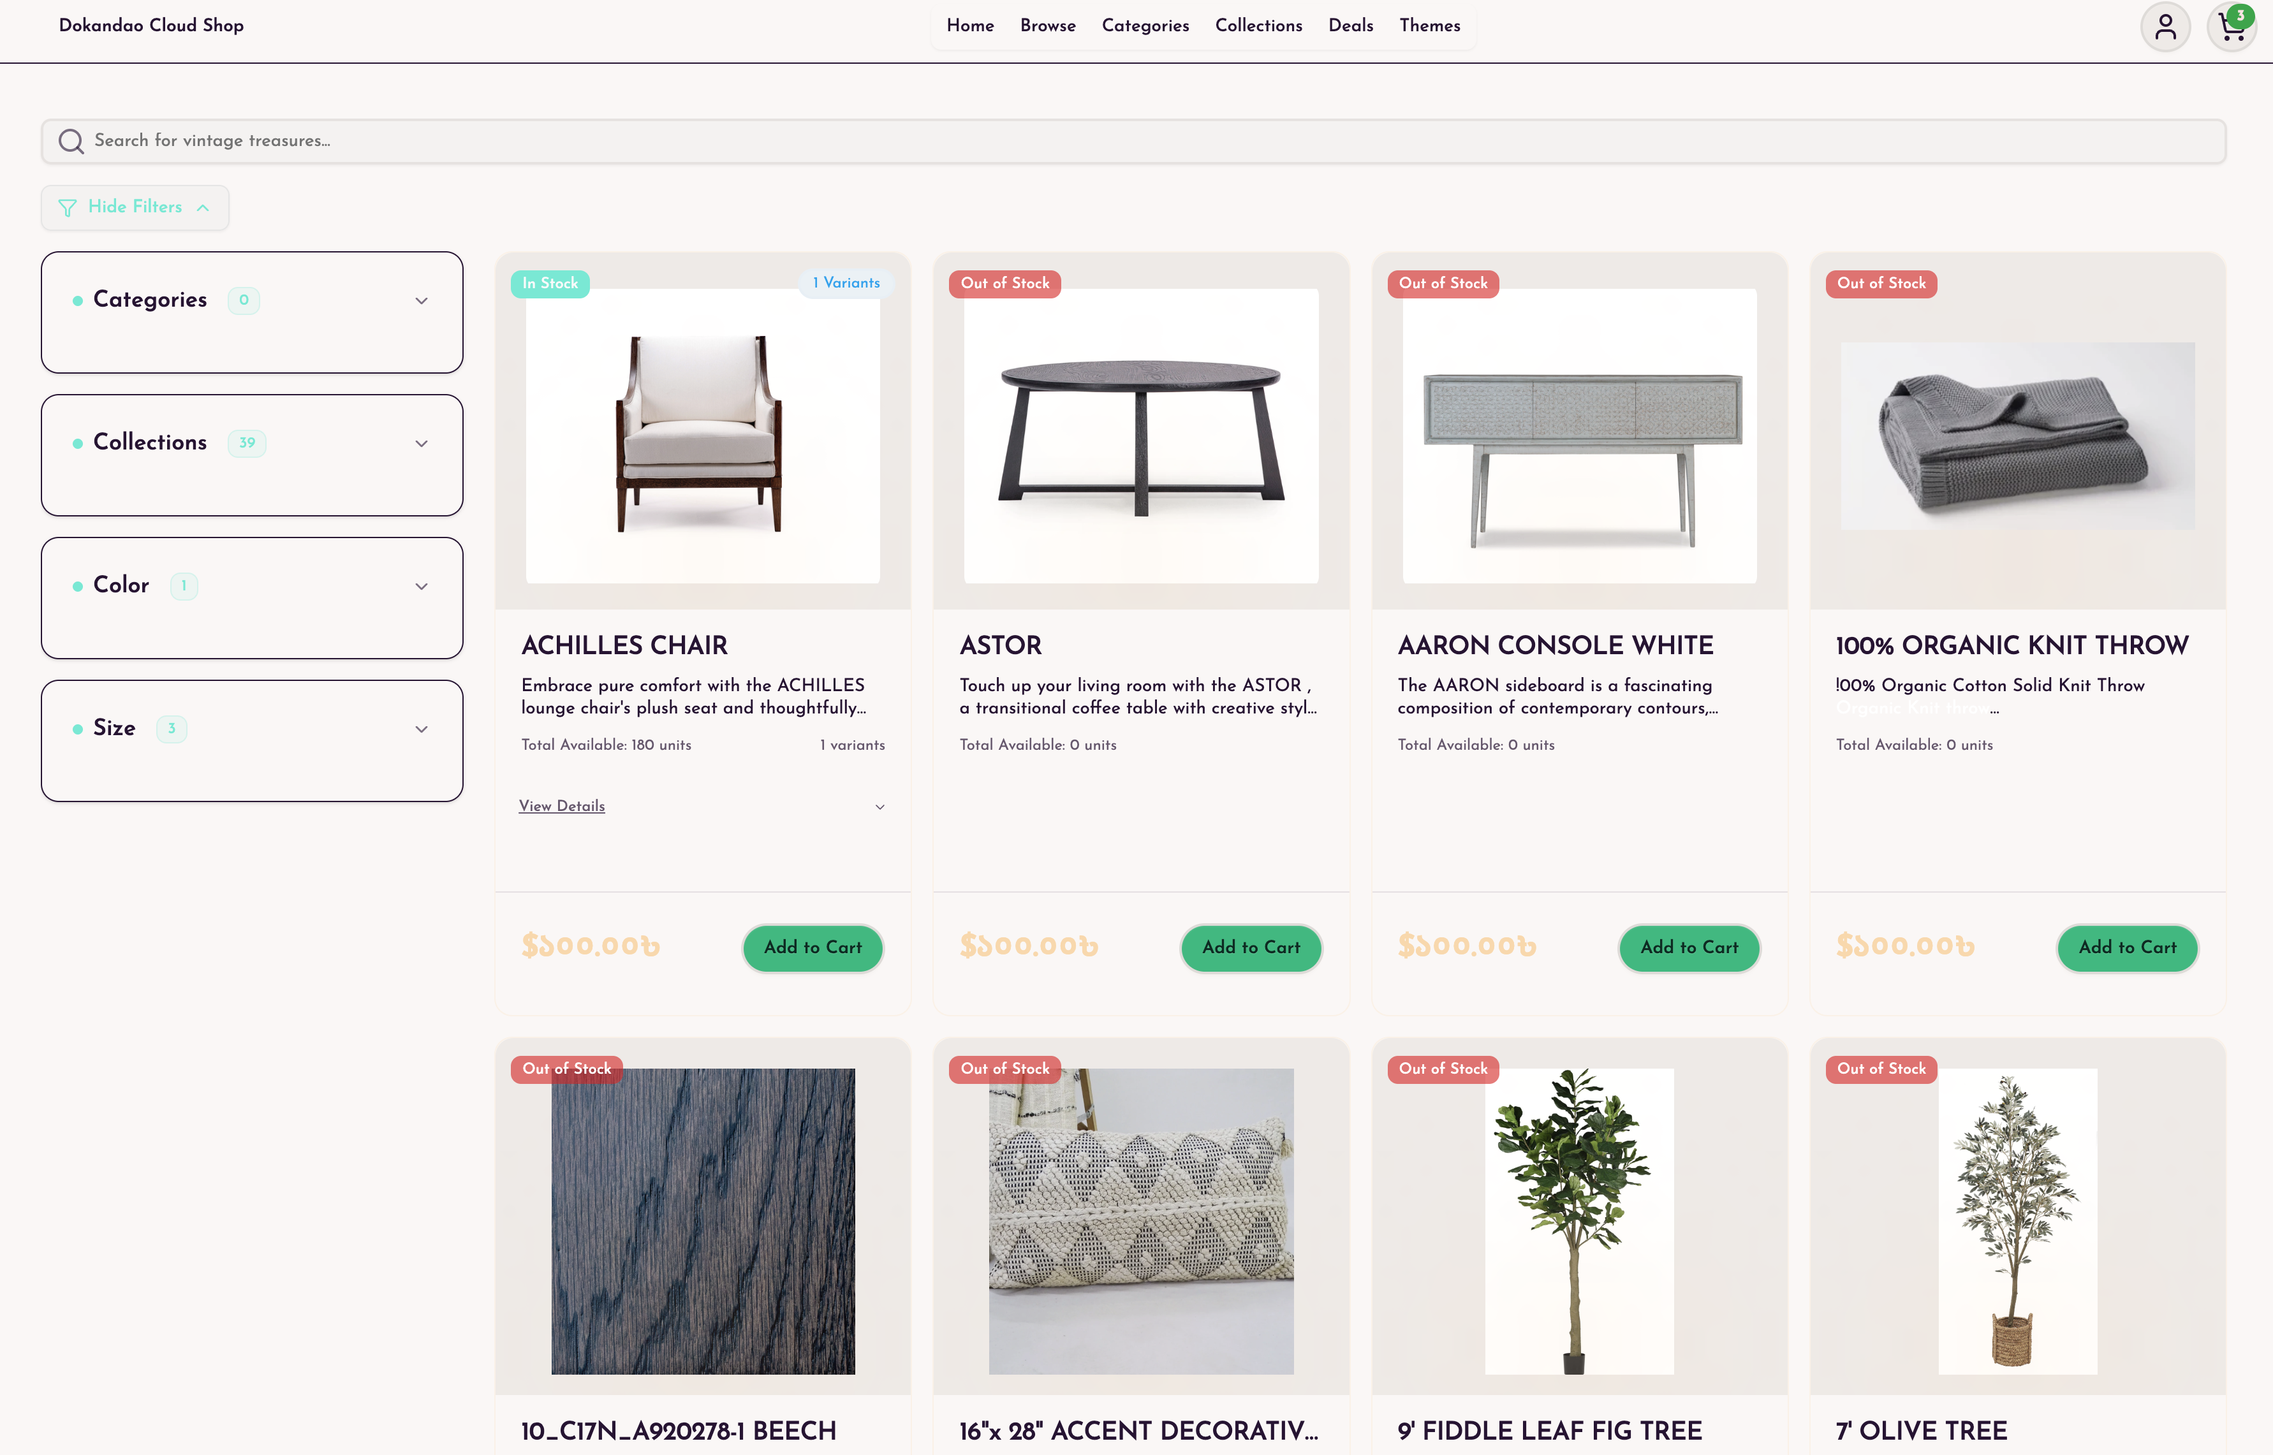Click the 1 Variants badge on Achilles Chair
2273x1455 pixels.
pos(846,284)
